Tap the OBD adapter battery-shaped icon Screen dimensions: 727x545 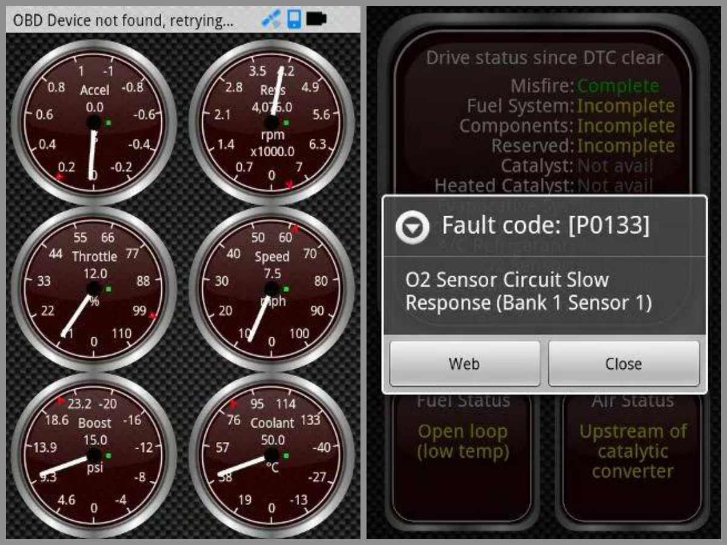316,19
